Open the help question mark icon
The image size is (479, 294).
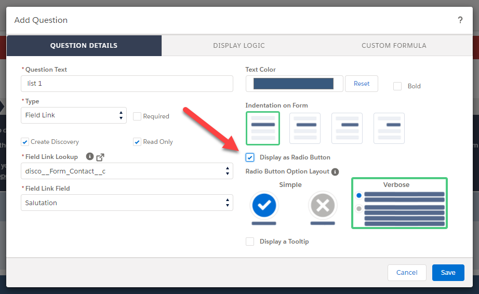coord(460,20)
